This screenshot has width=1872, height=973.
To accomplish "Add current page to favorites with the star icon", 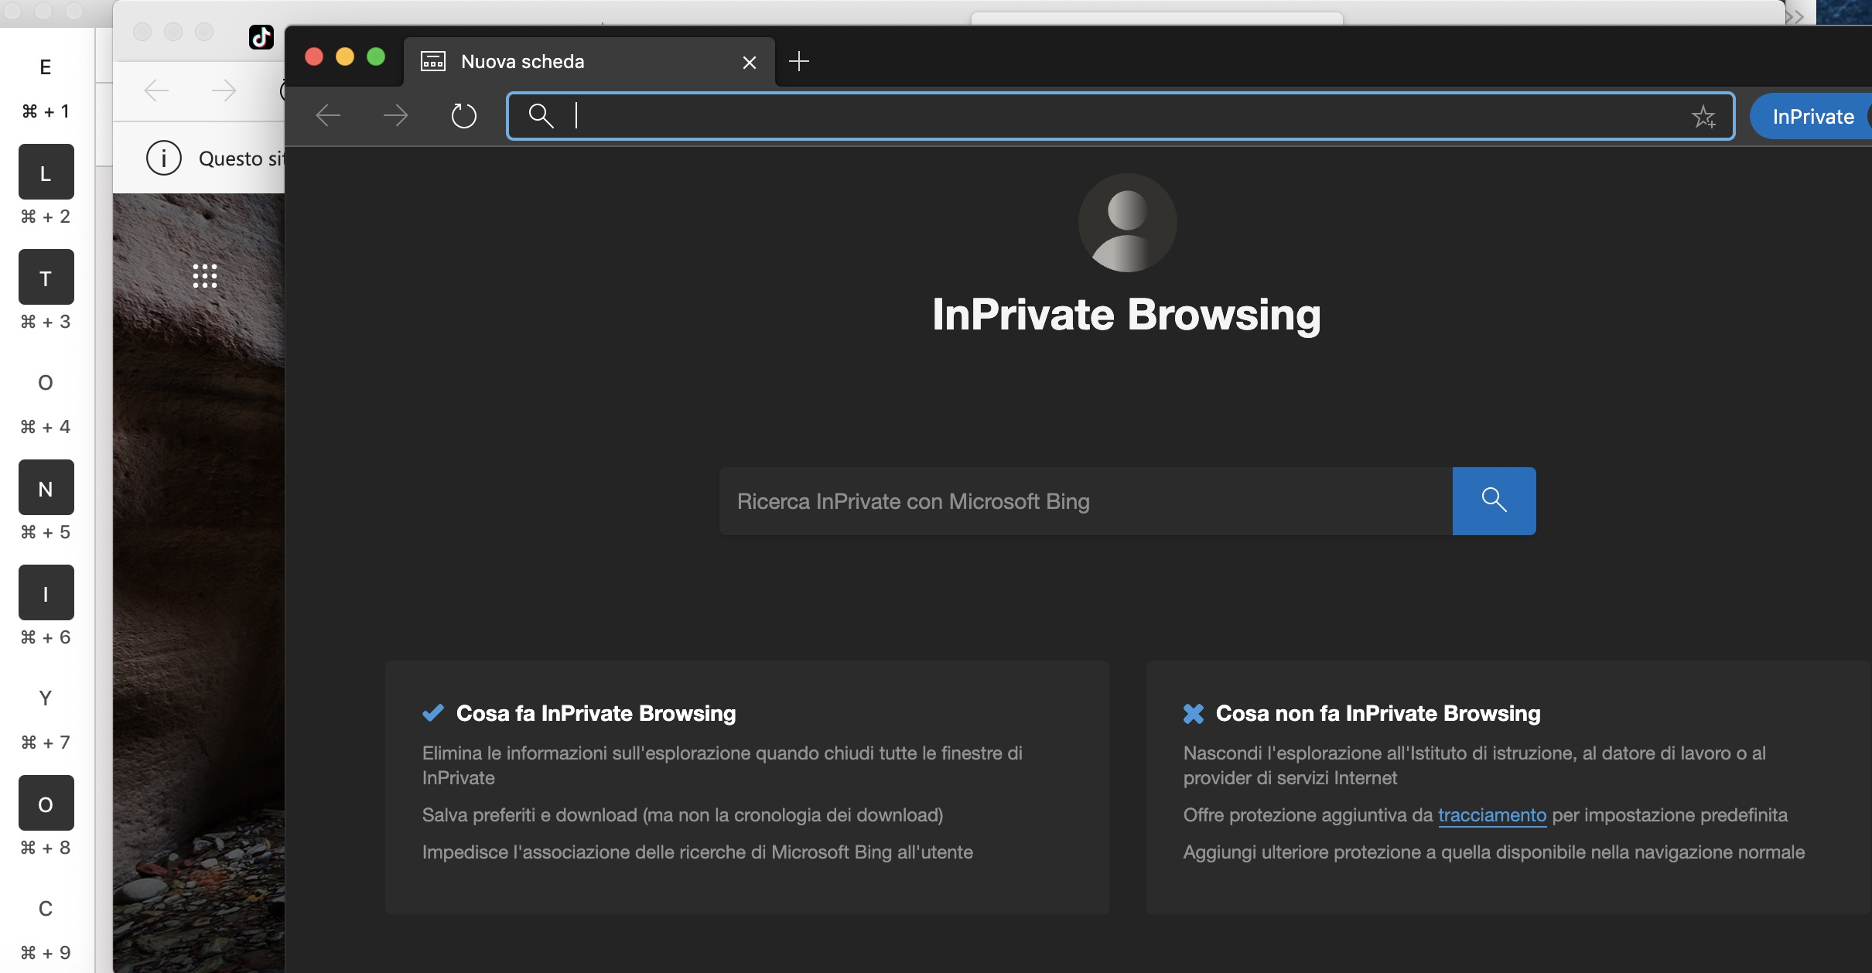I will (x=1704, y=116).
